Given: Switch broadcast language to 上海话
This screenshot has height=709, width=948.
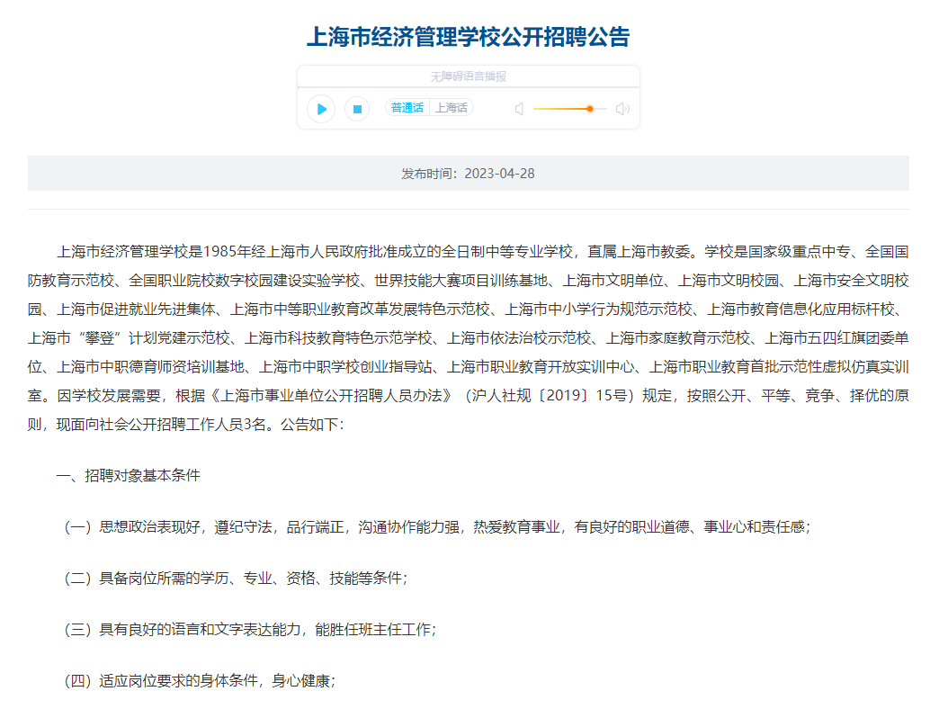Looking at the screenshot, I should point(452,108).
